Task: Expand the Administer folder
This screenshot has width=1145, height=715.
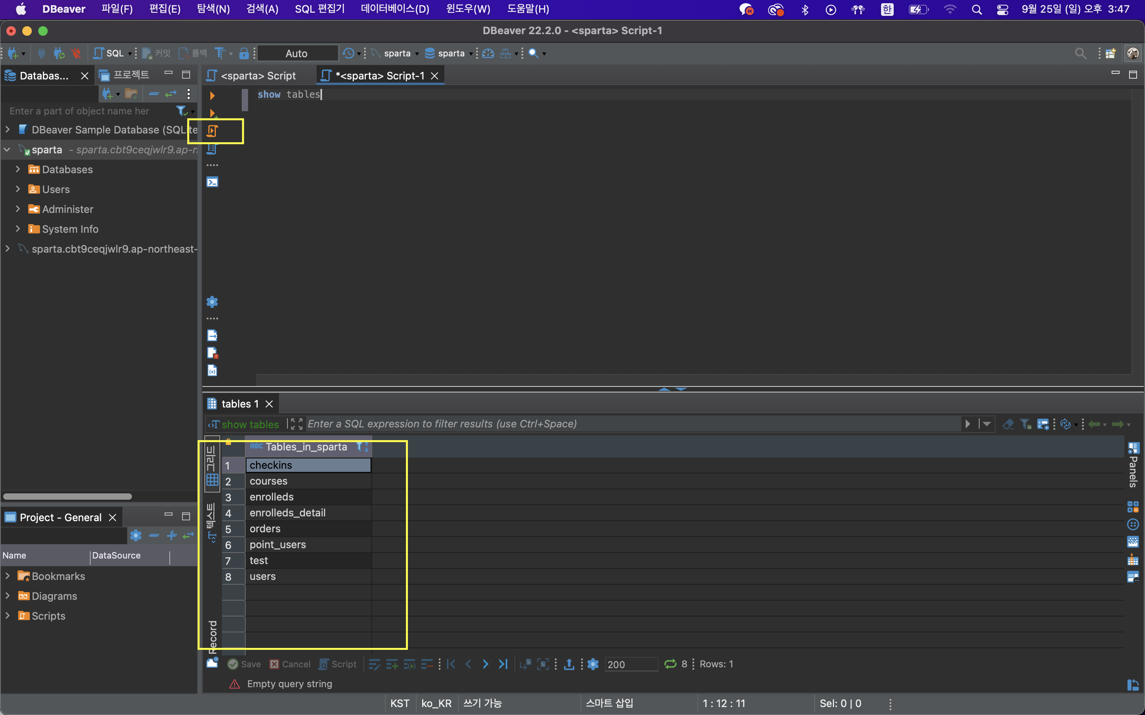Action: tap(18, 209)
